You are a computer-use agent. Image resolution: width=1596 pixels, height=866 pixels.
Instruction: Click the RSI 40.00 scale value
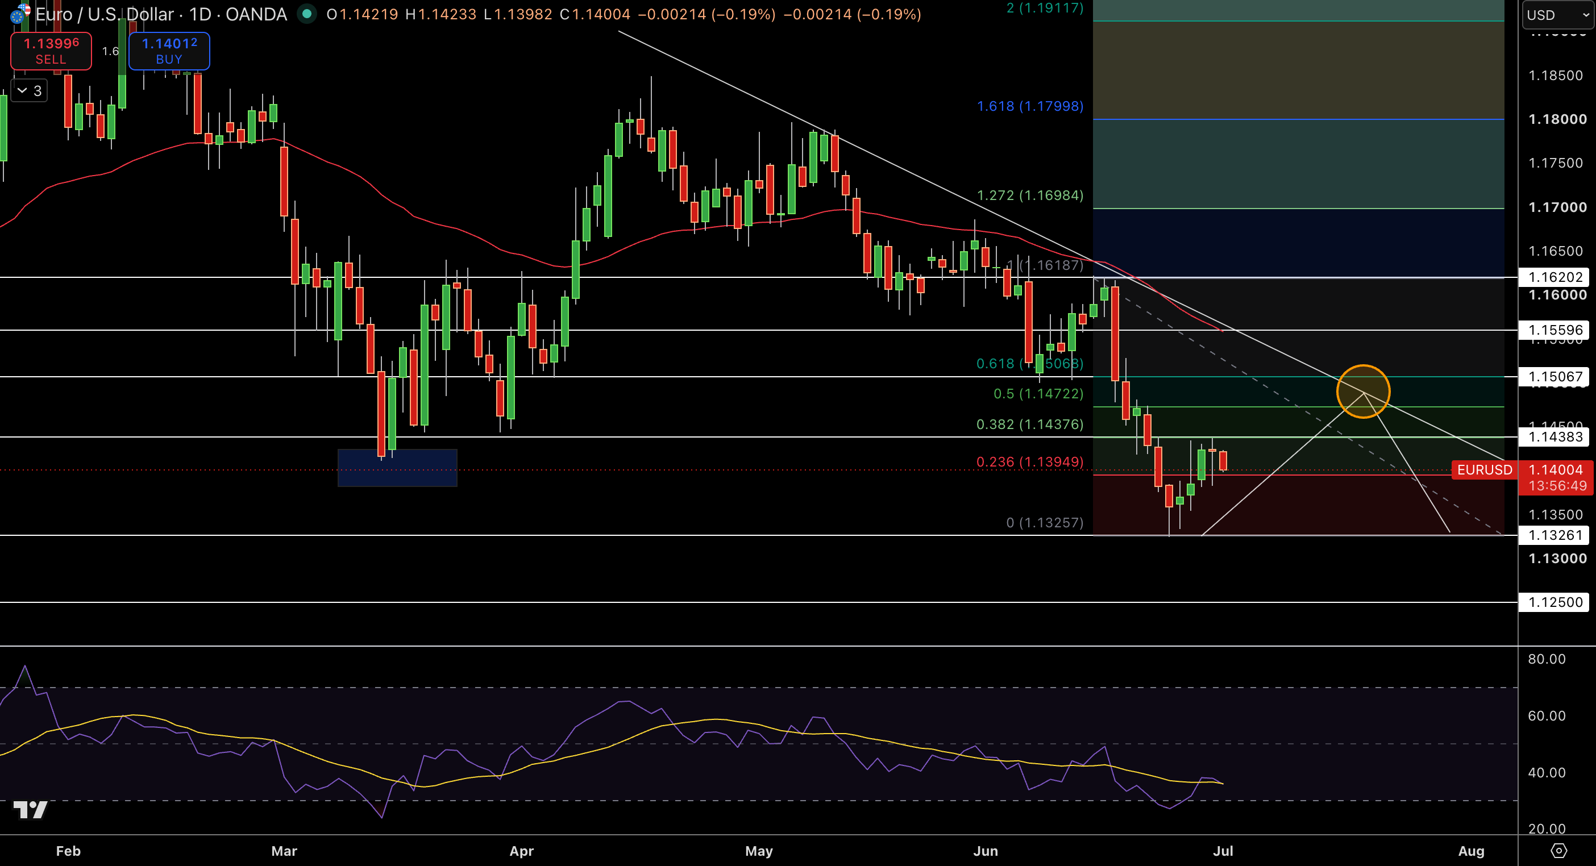click(x=1547, y=772)
